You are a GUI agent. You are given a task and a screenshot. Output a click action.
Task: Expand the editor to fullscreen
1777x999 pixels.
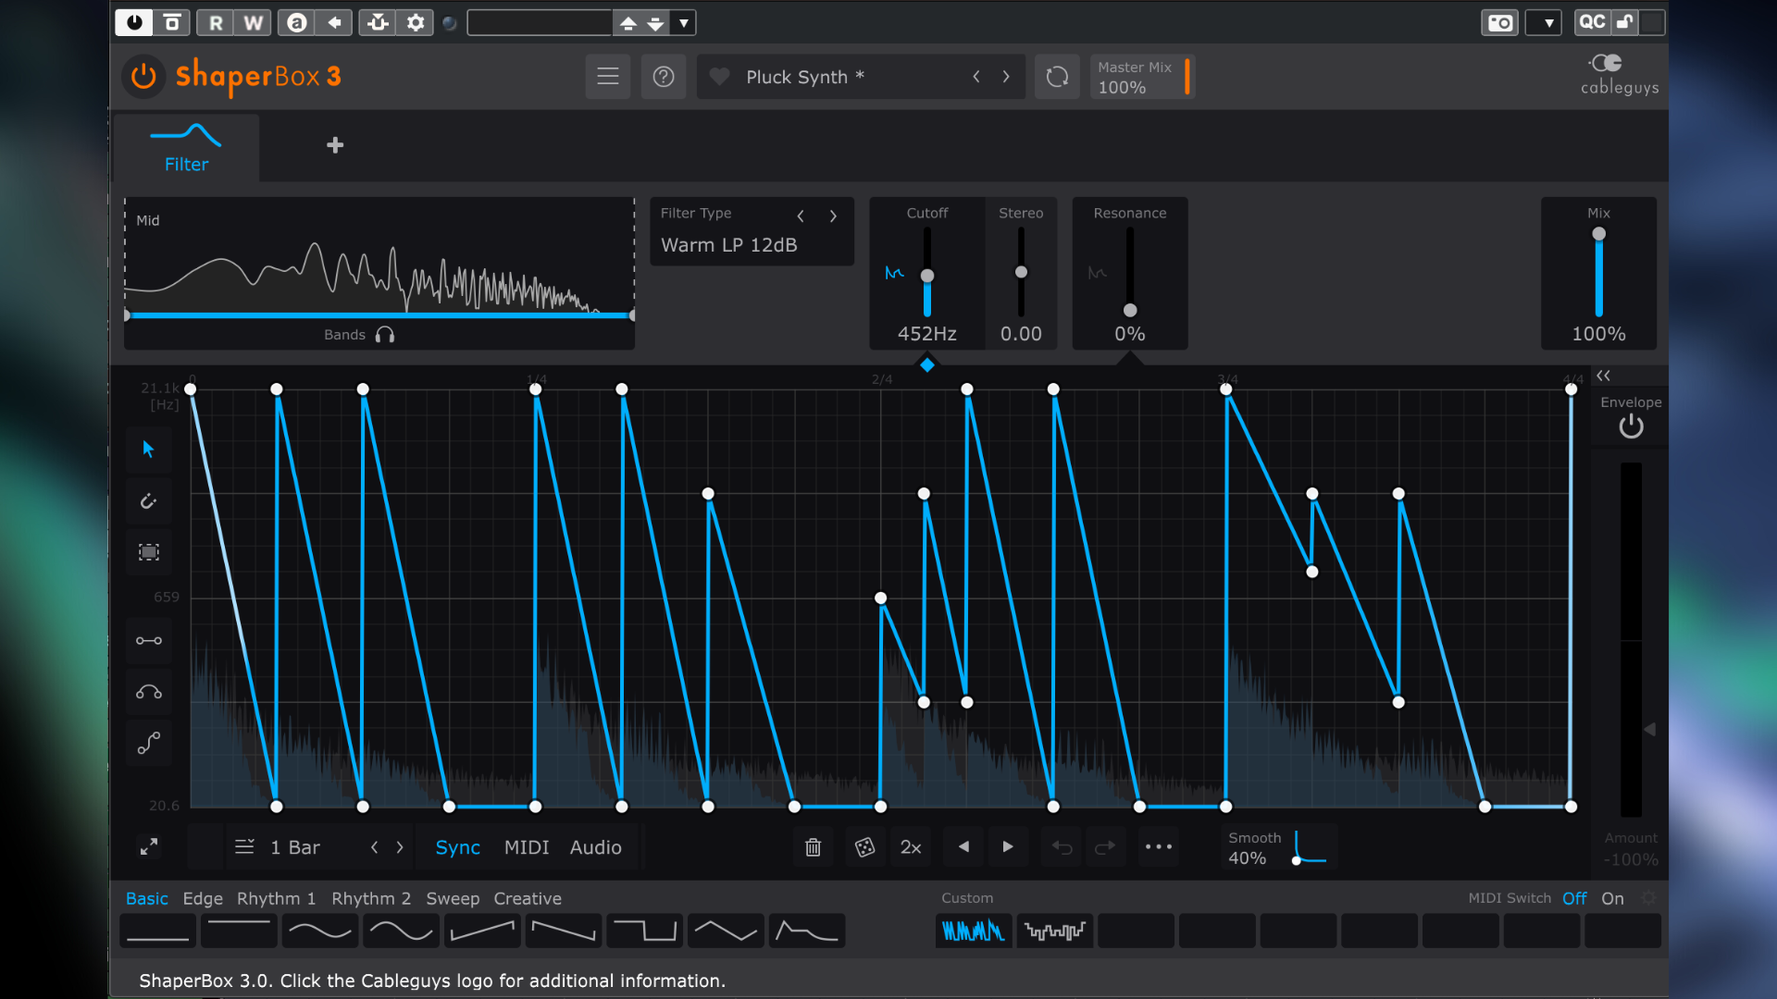click(149, 847)
